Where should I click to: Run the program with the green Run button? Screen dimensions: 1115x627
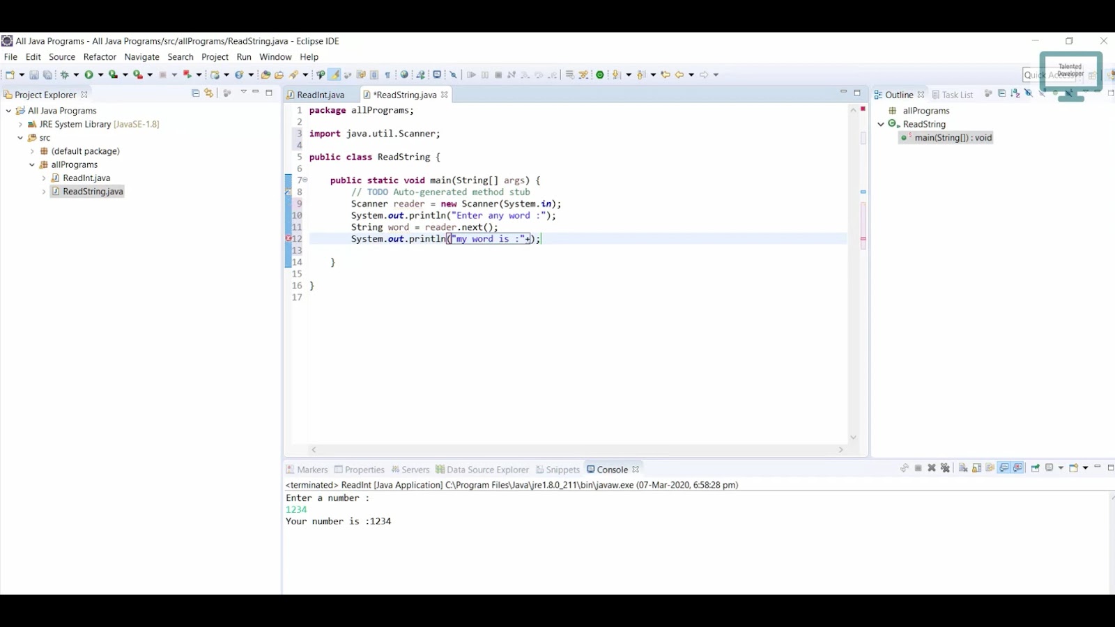(89, 75)
